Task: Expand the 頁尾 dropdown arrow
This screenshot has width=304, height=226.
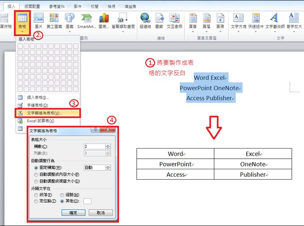Action: (x=206, y=32)
